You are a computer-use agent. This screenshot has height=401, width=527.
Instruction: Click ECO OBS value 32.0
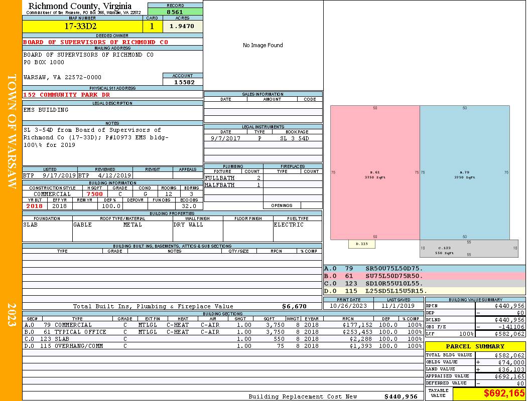[x=189, y=206]
